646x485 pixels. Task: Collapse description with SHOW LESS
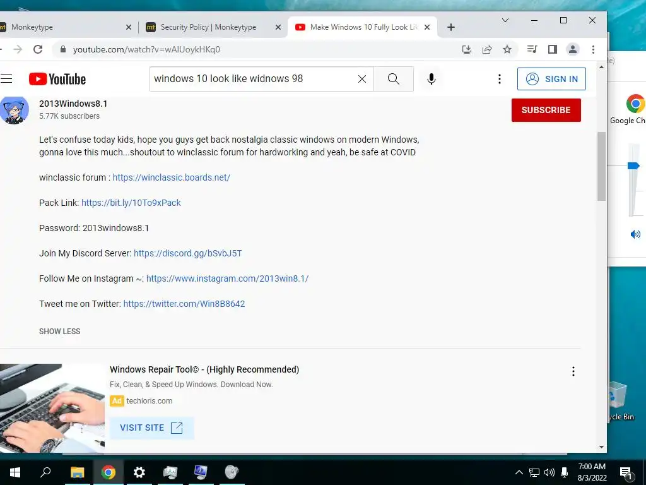(x=60, y=331)
